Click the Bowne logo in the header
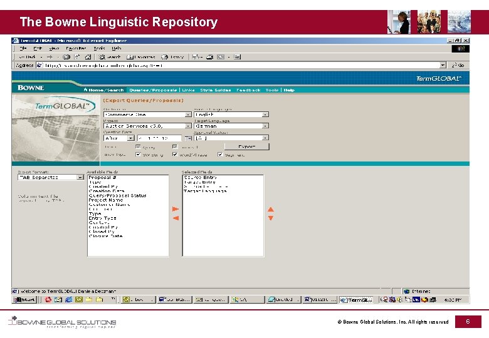 pyautogui.click(x=31, y=88)
